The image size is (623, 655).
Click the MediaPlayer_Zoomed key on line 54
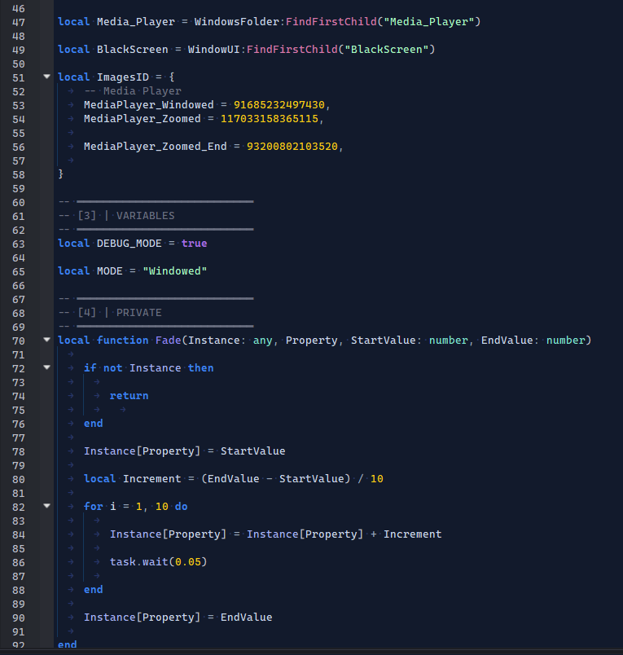point(142,119)
